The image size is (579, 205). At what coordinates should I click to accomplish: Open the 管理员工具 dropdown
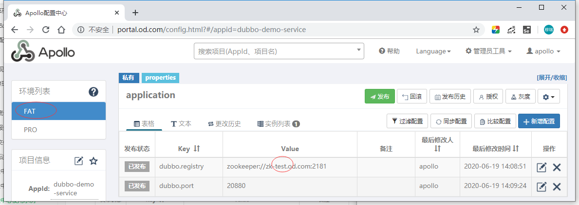point(488,51)
